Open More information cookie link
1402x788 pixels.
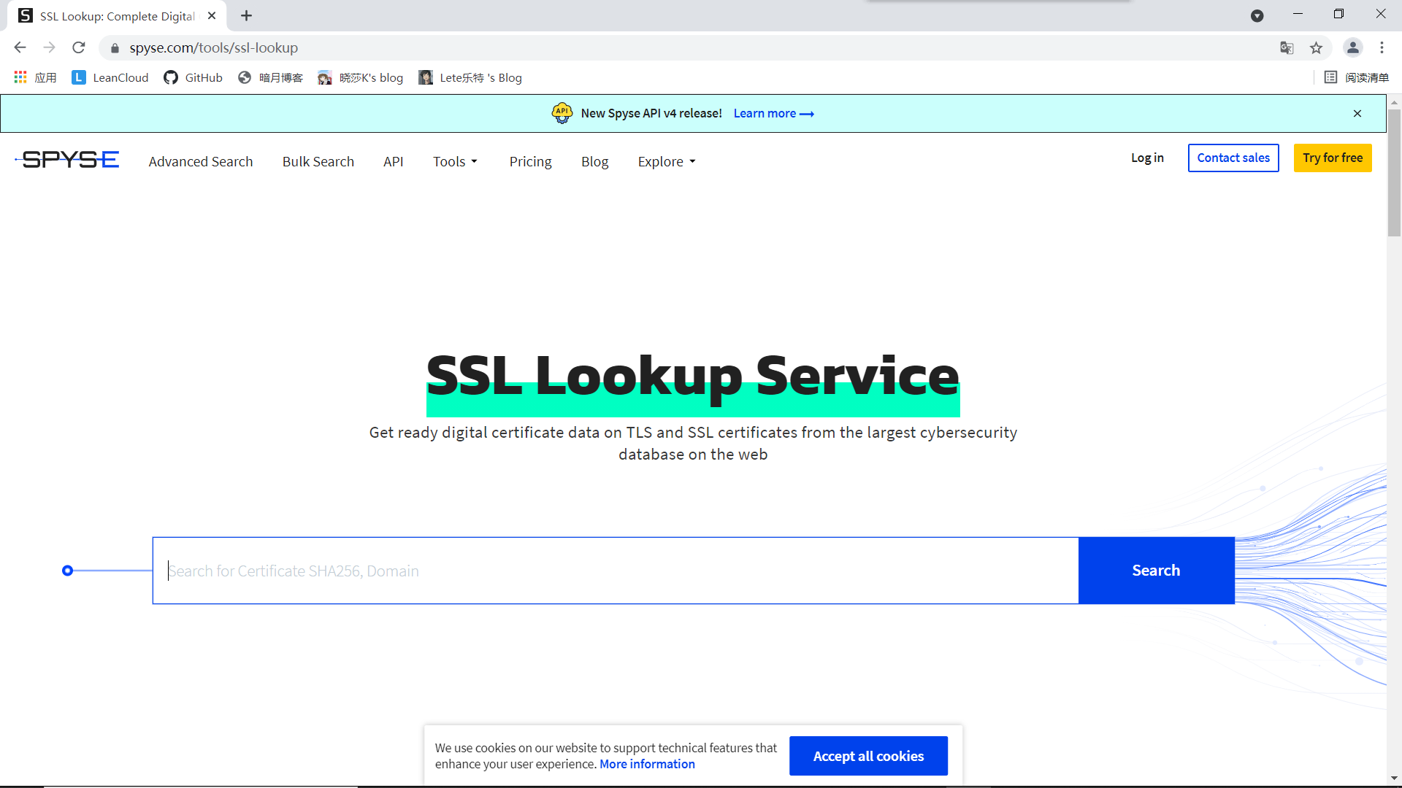pos(647,764)
